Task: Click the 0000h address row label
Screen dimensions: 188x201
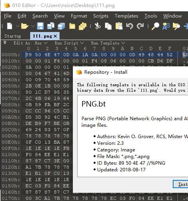Action: point(11,55)
